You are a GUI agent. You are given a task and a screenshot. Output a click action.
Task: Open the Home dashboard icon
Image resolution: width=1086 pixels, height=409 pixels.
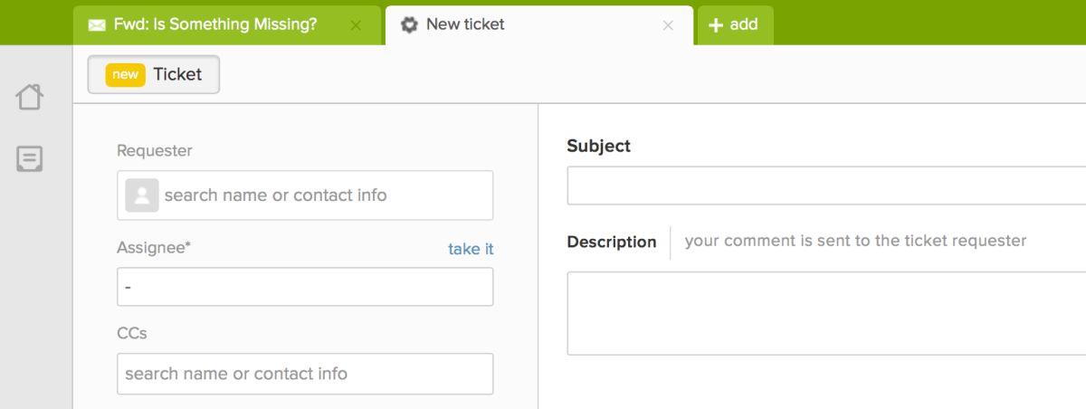pyautogui.click(x=30, y=96)
